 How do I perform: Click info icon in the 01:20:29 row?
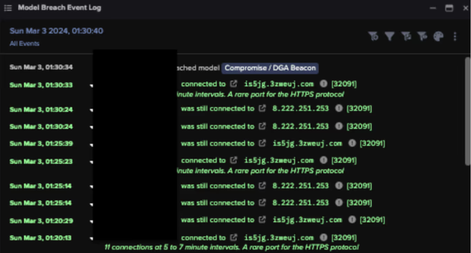(352, 220)
